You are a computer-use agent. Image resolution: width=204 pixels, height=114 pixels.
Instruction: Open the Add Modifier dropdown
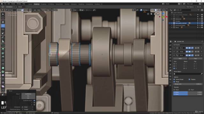tap(188, 45)
